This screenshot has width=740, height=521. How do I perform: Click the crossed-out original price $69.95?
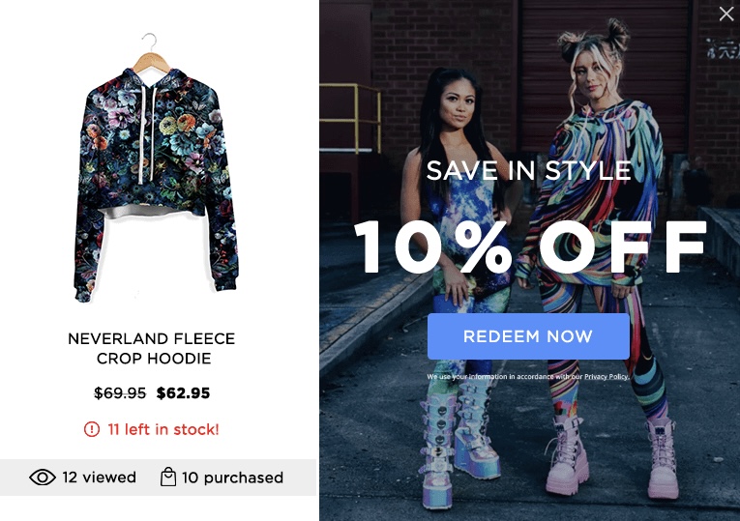(x=120, y=392)
